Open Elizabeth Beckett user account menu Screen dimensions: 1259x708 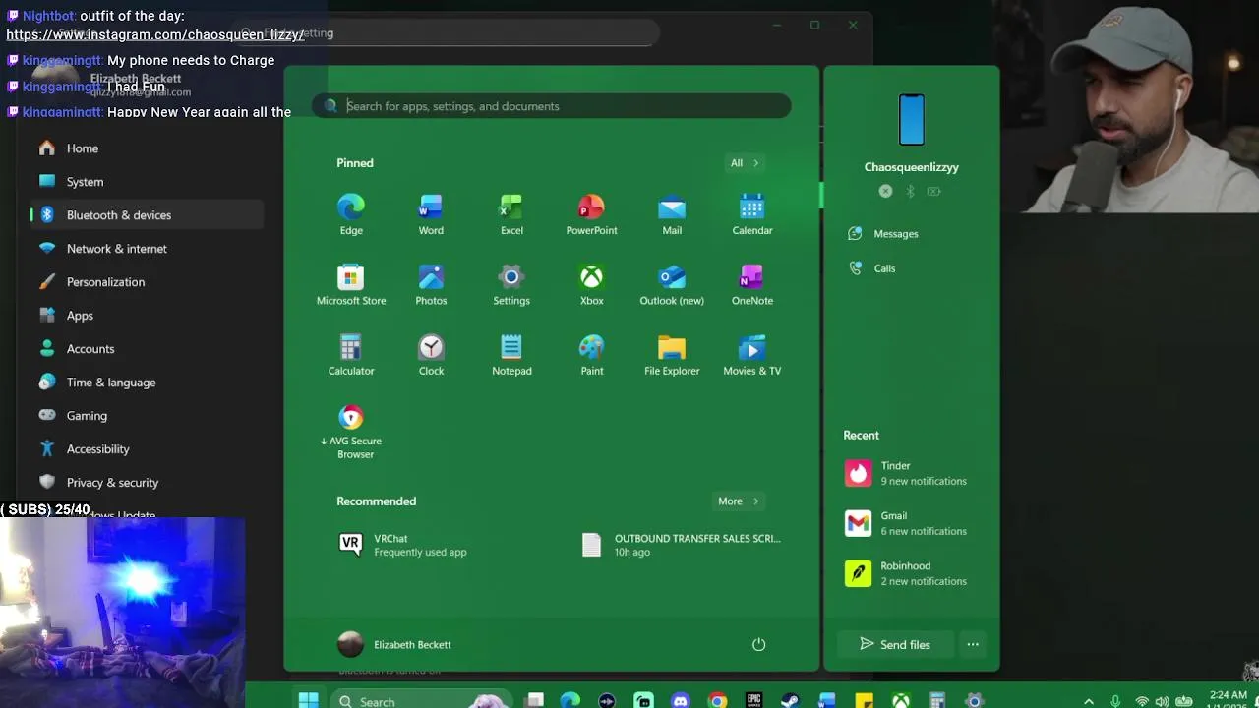[393, 644]
